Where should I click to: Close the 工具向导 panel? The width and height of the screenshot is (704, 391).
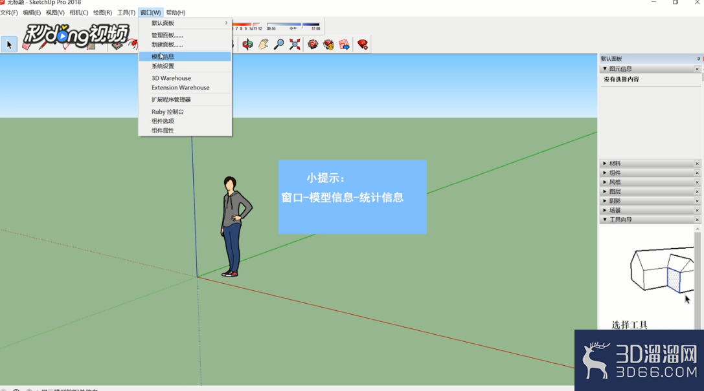[698, 220]
